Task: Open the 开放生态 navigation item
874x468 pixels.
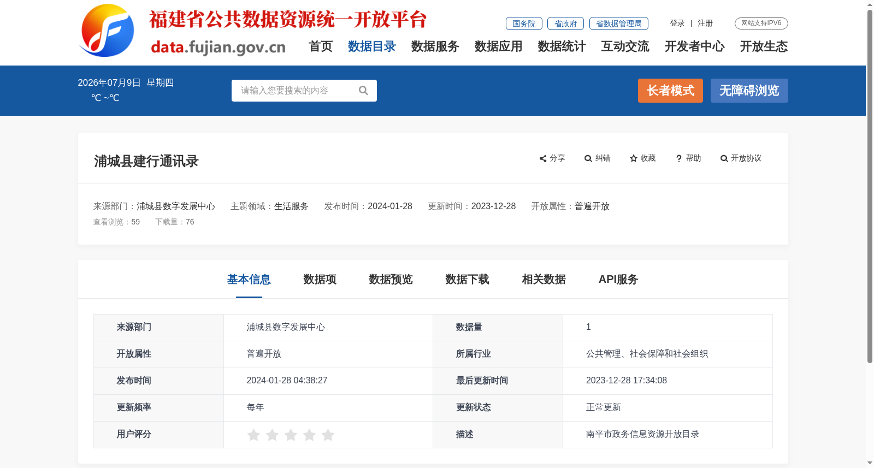Action: pyautogui.click(x=764, y=46)
